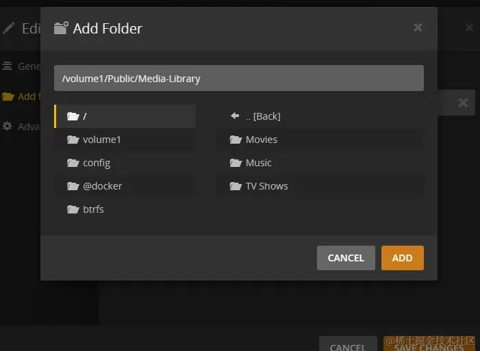Open the @docker folder
Viewport: 480px width, 351px height.
pos(125,186)
